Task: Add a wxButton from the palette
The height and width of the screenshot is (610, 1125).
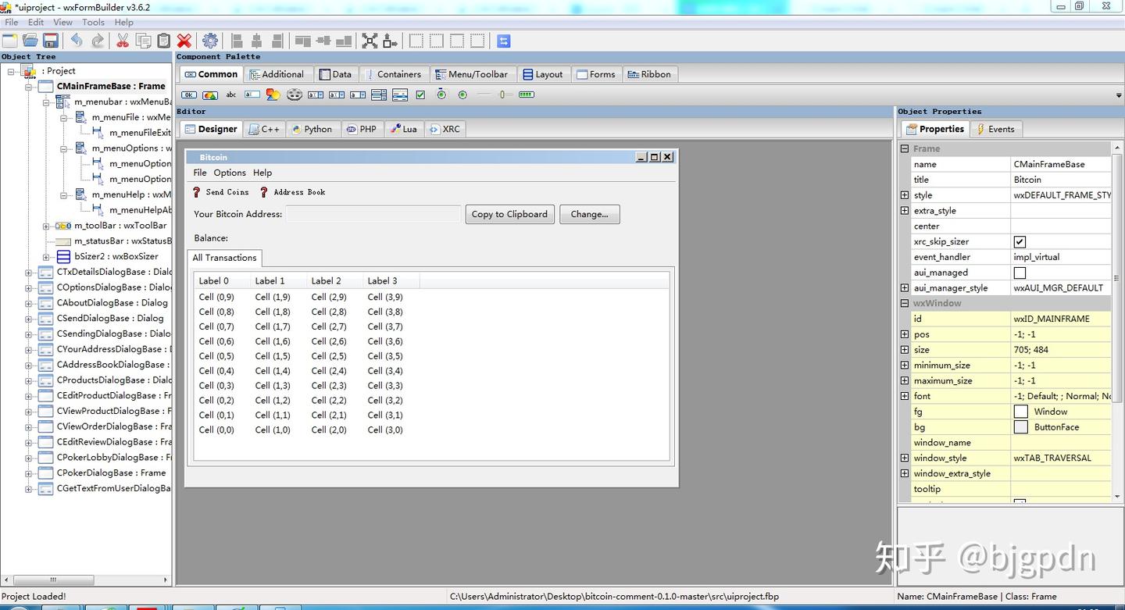Action: coord(189,95)
